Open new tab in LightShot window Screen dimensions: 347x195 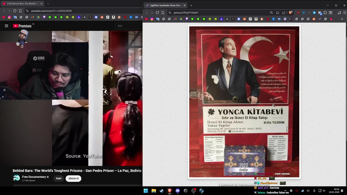tap(191, 5)
